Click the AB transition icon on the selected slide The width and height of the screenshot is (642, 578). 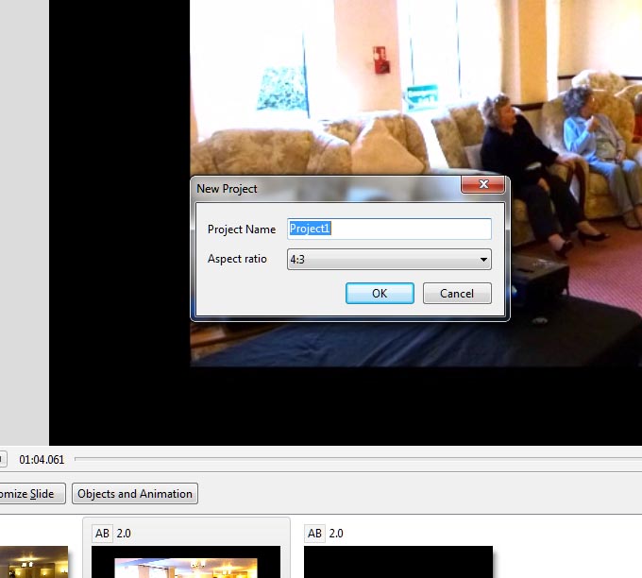click(102, 534)
